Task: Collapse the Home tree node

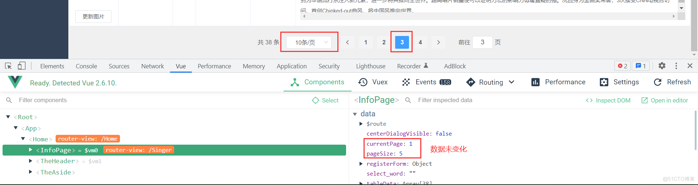Action: pyautogui.click(x=23, y=139)
